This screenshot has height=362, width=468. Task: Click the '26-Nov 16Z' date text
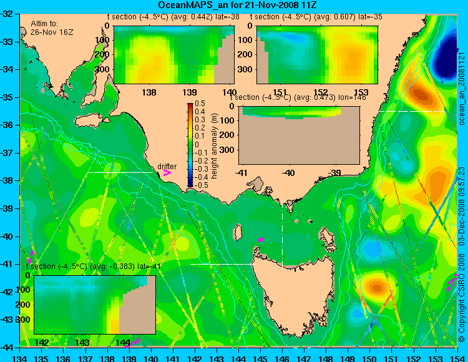[x=52, y=32]
